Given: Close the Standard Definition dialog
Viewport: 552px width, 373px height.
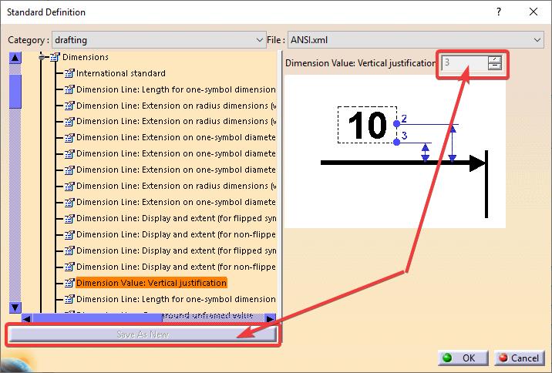Looking at the screenshot, I should 533,12.
